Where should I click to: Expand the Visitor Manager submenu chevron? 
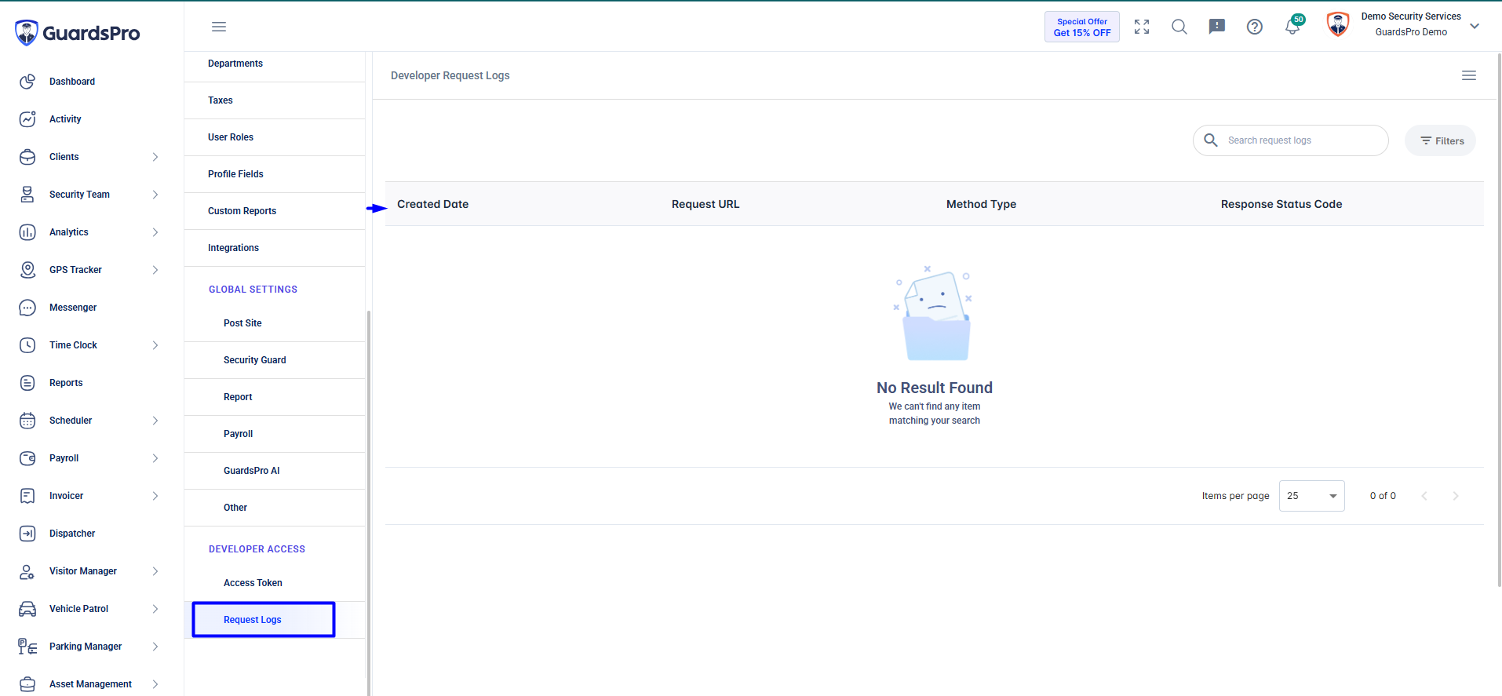pyautogui.click(x=155, y=571)
